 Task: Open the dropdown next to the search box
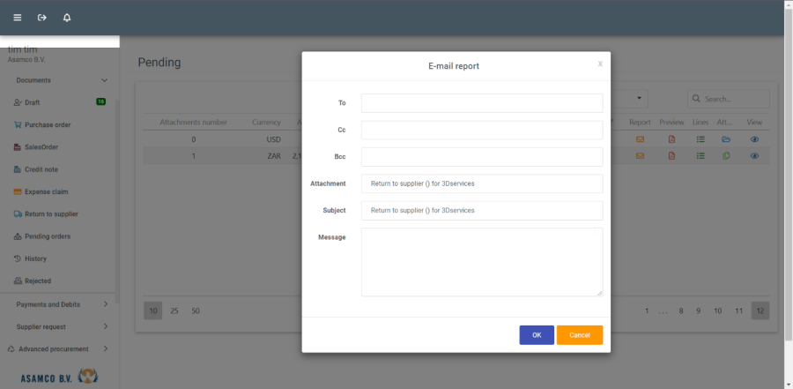point(639,99)
